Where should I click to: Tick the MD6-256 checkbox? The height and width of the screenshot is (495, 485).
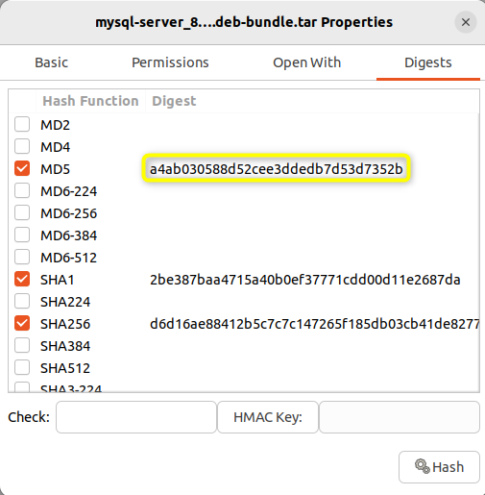pos(22,212)
